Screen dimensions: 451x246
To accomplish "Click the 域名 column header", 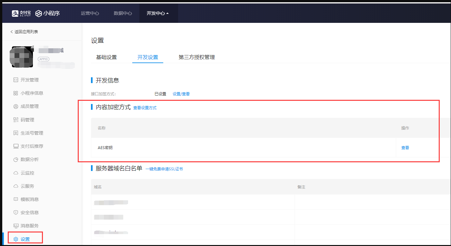I will (x=98, y=187).
